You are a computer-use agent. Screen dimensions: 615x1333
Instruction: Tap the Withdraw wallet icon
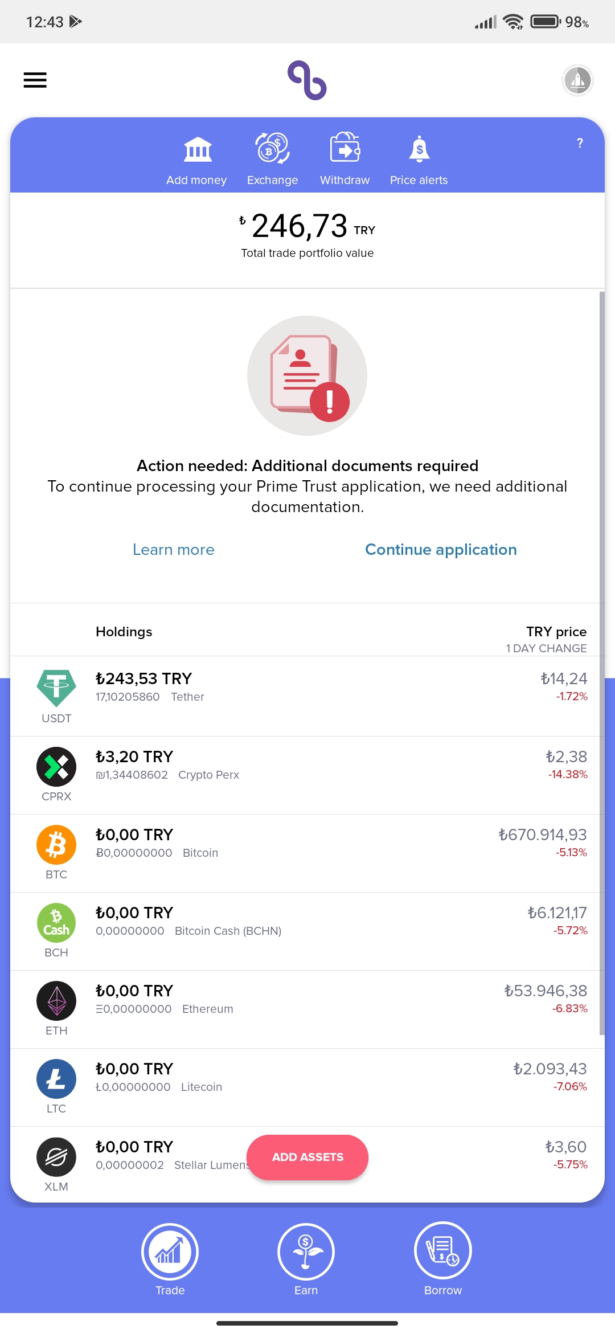[x=345, y=148]
